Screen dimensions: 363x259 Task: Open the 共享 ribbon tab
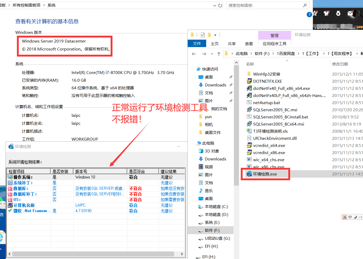point(232,44)
